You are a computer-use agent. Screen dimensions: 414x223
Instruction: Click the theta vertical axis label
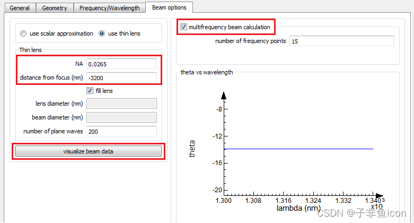pyautogui.click(x=192, y=149)
